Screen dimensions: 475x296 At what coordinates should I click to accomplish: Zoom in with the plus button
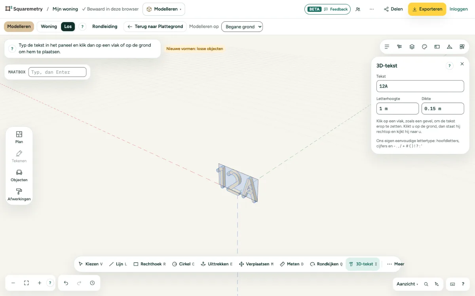coord(40,283)
